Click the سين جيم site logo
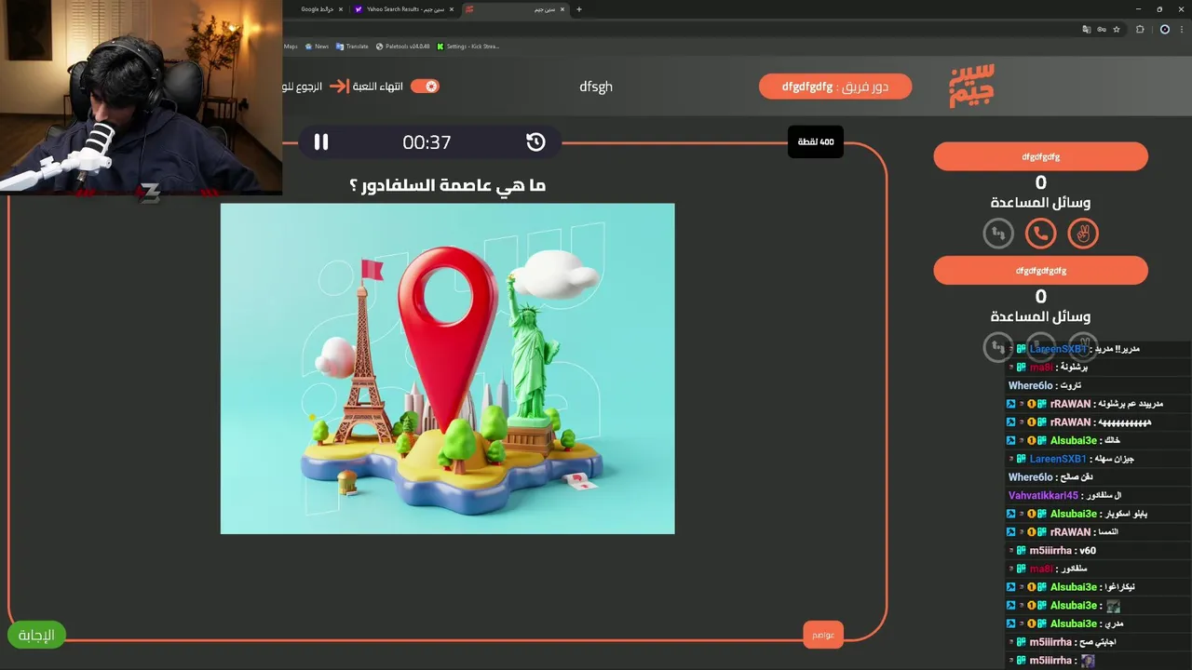The width and height of the screenshot is (1192, 670). point(971,86)
